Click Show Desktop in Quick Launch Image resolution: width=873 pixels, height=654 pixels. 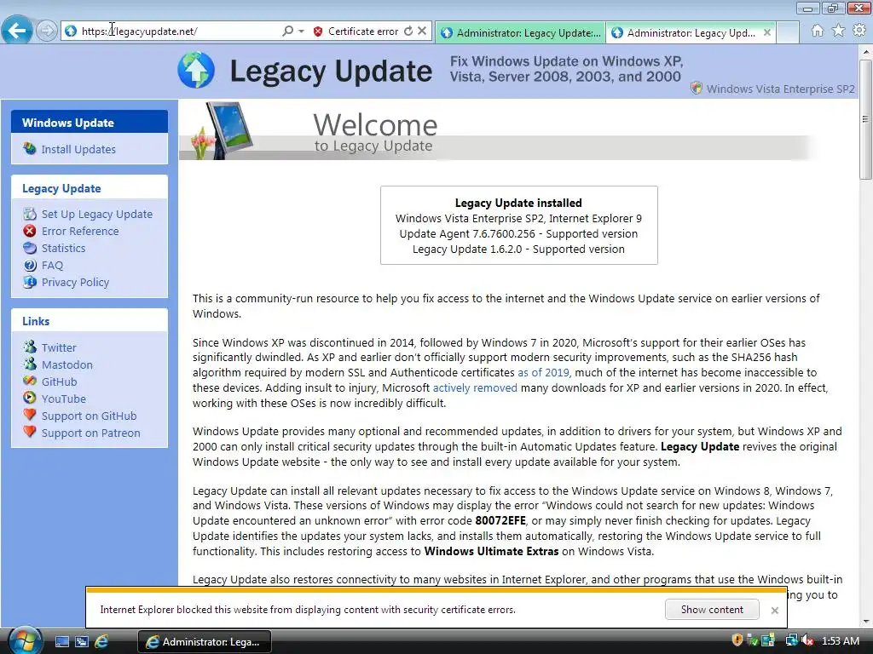click(x=62, y=642)
